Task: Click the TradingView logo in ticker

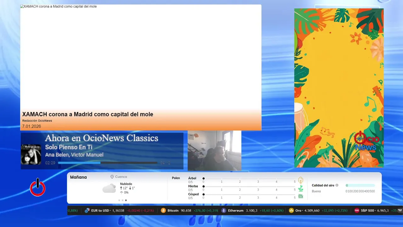Action: click(x=400, y=211)
